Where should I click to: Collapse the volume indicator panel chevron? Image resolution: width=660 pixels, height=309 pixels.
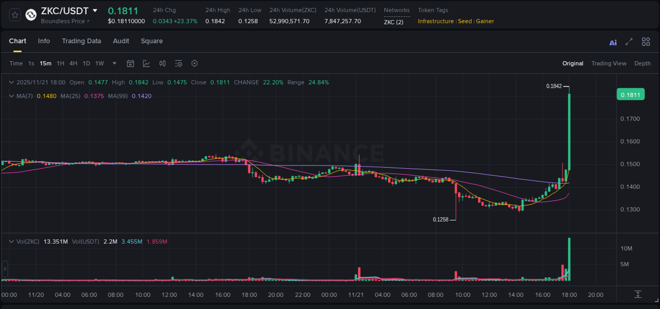pyautogui.click(x=11, y=242)
